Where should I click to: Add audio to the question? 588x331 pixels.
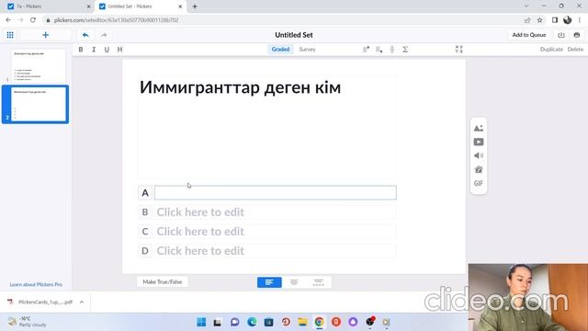click(x=479, y=155)
